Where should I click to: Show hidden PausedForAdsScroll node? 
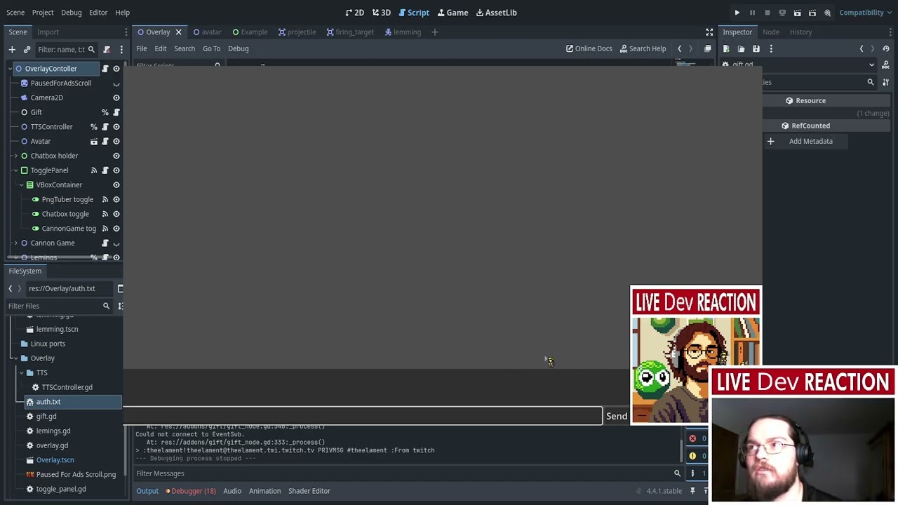tap(116, 83)
